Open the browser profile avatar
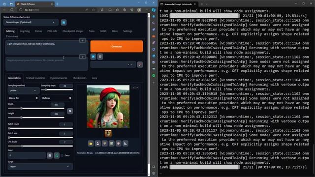This screenshot has height=177, width=315. pyautogui.click(x=139, y=10)
